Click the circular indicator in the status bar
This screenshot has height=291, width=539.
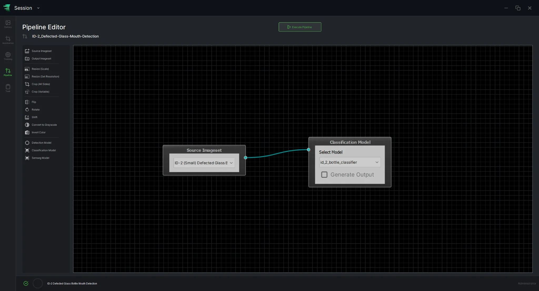tap(38, 283)
